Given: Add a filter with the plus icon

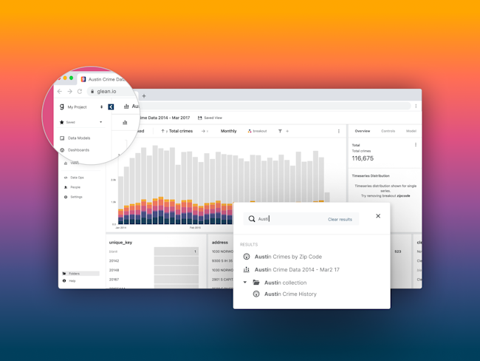Looking at the screenshot, I should point(287,131).
